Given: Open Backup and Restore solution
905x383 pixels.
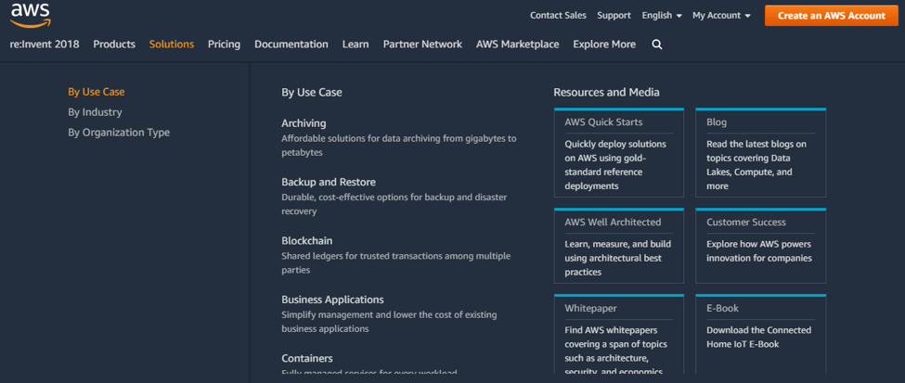Looking at the screenshot, I should click(329, 183).
